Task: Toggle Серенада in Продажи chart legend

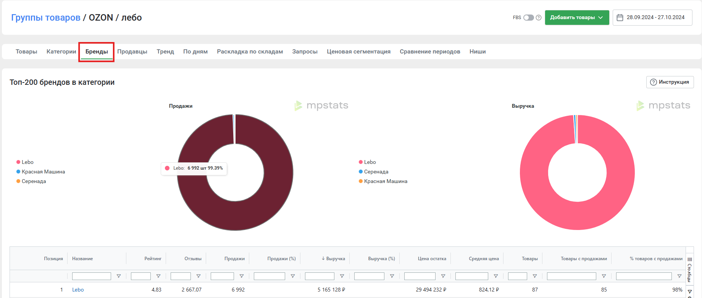Action: (31, 181)
